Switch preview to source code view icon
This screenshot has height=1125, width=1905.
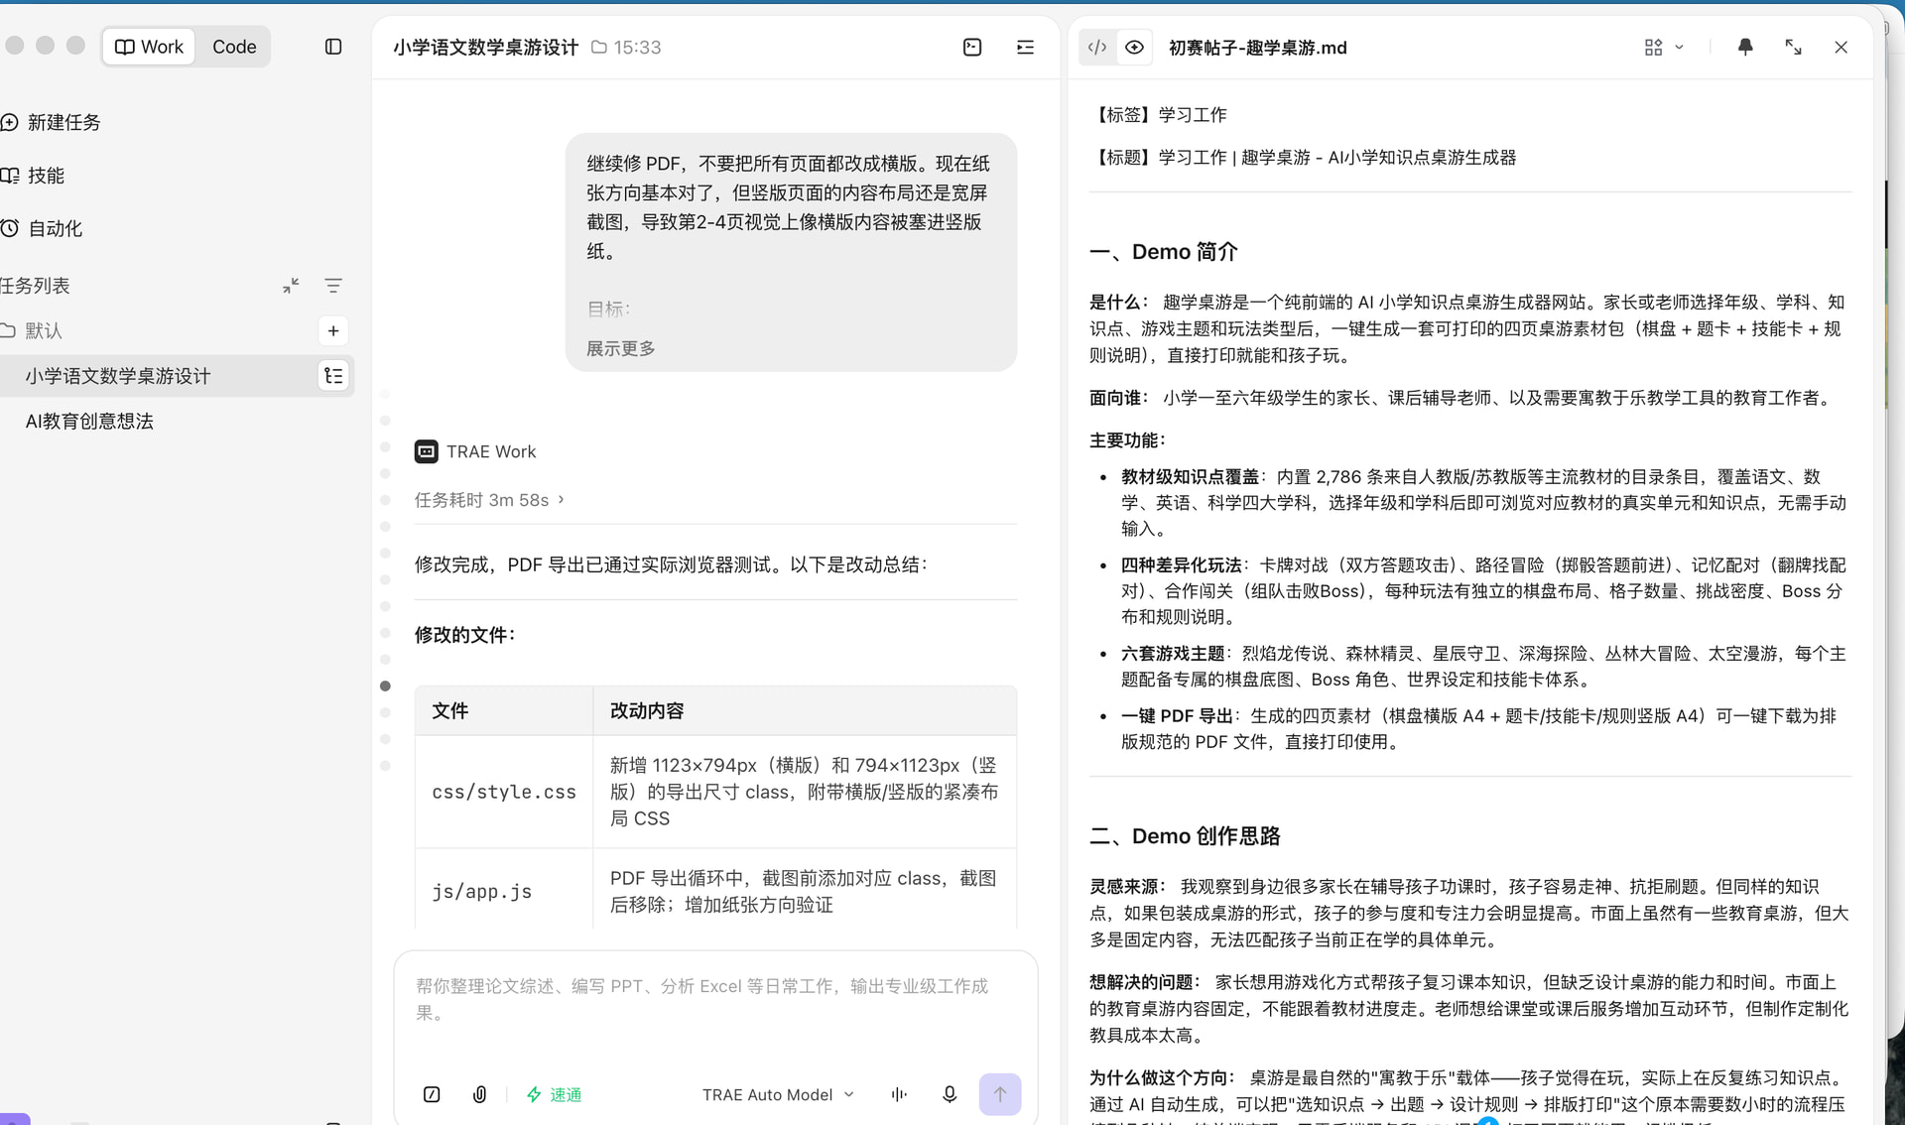click(x=1097, y=47)
